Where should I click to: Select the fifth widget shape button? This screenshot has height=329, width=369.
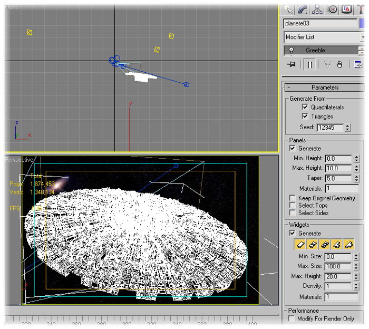(348, 245)
